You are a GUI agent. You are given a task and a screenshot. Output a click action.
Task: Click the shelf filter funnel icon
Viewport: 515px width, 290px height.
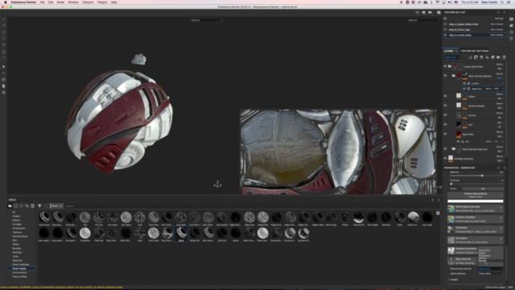[x=39, y=206]
